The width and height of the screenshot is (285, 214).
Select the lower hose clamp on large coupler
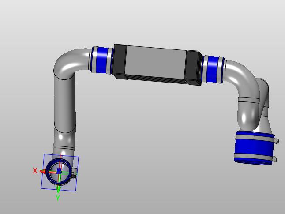pyautogui.click(x=254, y=157)
